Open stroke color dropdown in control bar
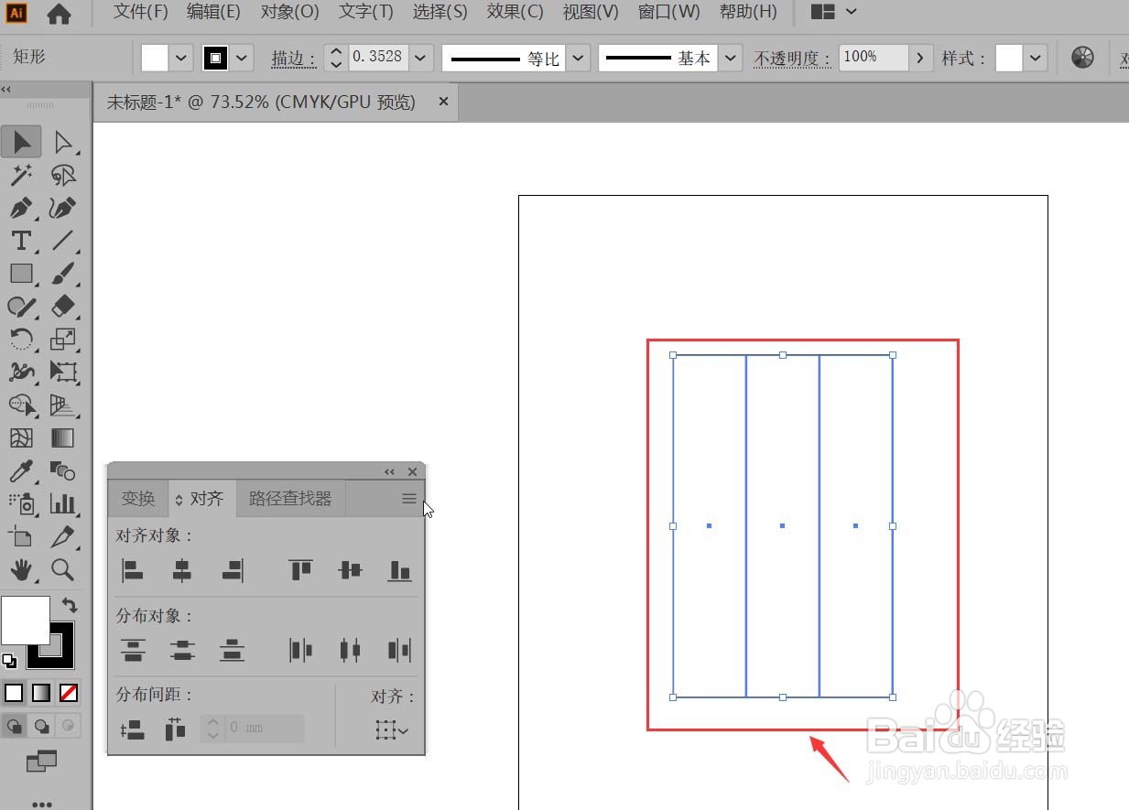This screenshot has height=810, width=1129. (x=242, y=58)
